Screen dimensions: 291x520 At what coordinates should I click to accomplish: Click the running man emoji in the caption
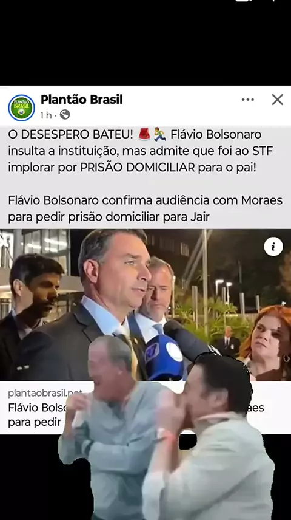(160, 134)
